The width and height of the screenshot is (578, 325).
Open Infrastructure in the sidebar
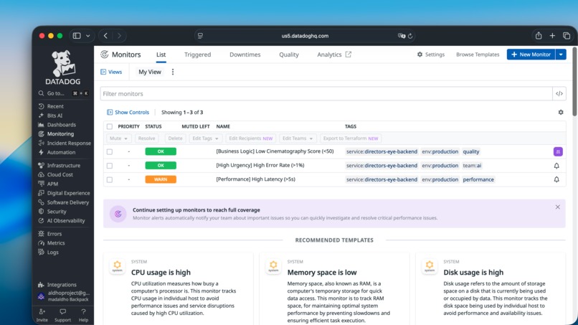(x=59, y=166)
